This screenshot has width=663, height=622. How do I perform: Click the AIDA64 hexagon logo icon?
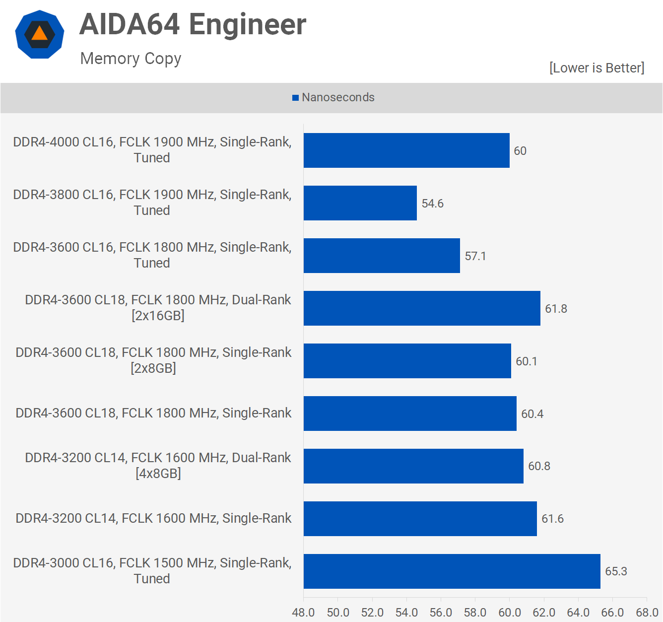(x=40, y=35)
